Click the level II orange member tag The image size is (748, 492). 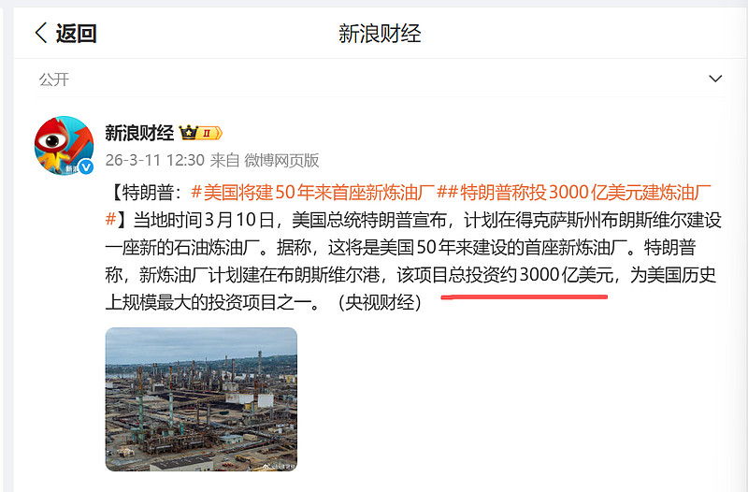209,133
